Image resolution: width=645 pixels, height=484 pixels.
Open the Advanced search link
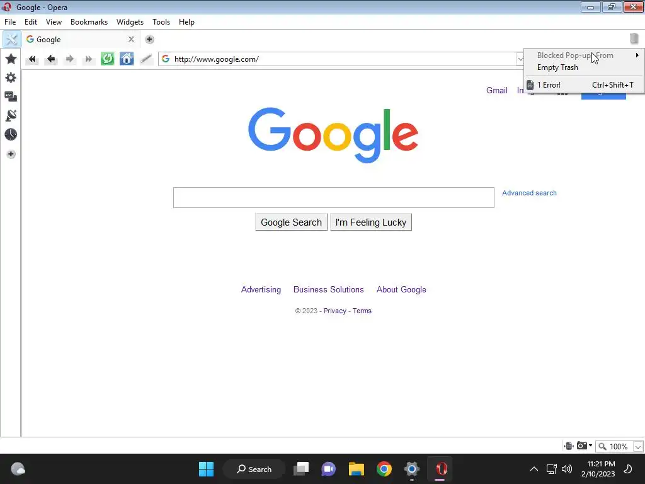(x=529, y=193)
